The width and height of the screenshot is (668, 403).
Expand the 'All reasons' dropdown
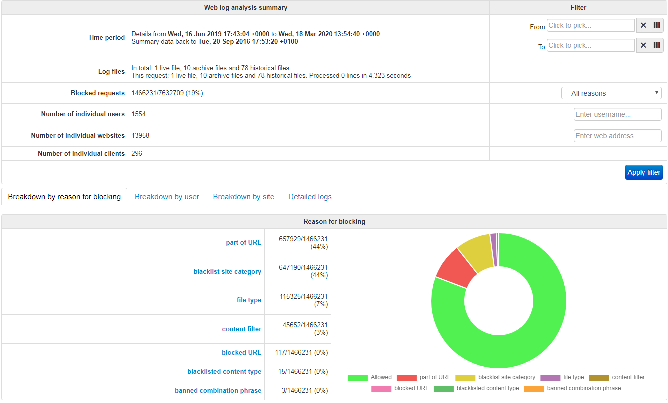click(611, 93)
